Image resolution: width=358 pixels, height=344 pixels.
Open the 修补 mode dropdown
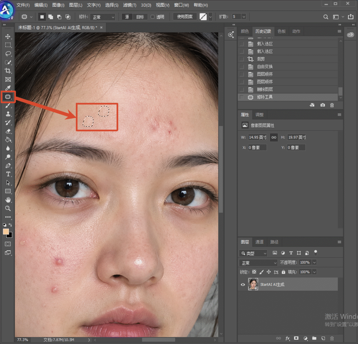(103, 17)
